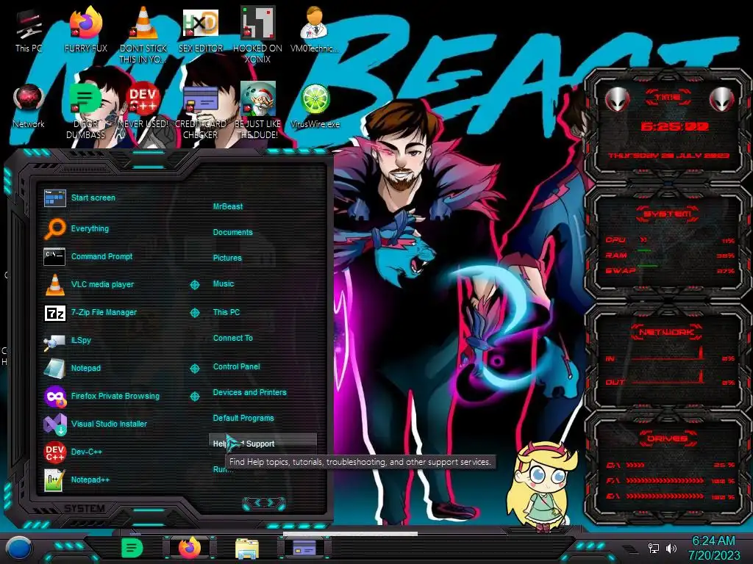The width and height of the screenshot is (753, 564).
Task: Open the VM0Technic desktop shortcut
Action: (x=315, y=29)
